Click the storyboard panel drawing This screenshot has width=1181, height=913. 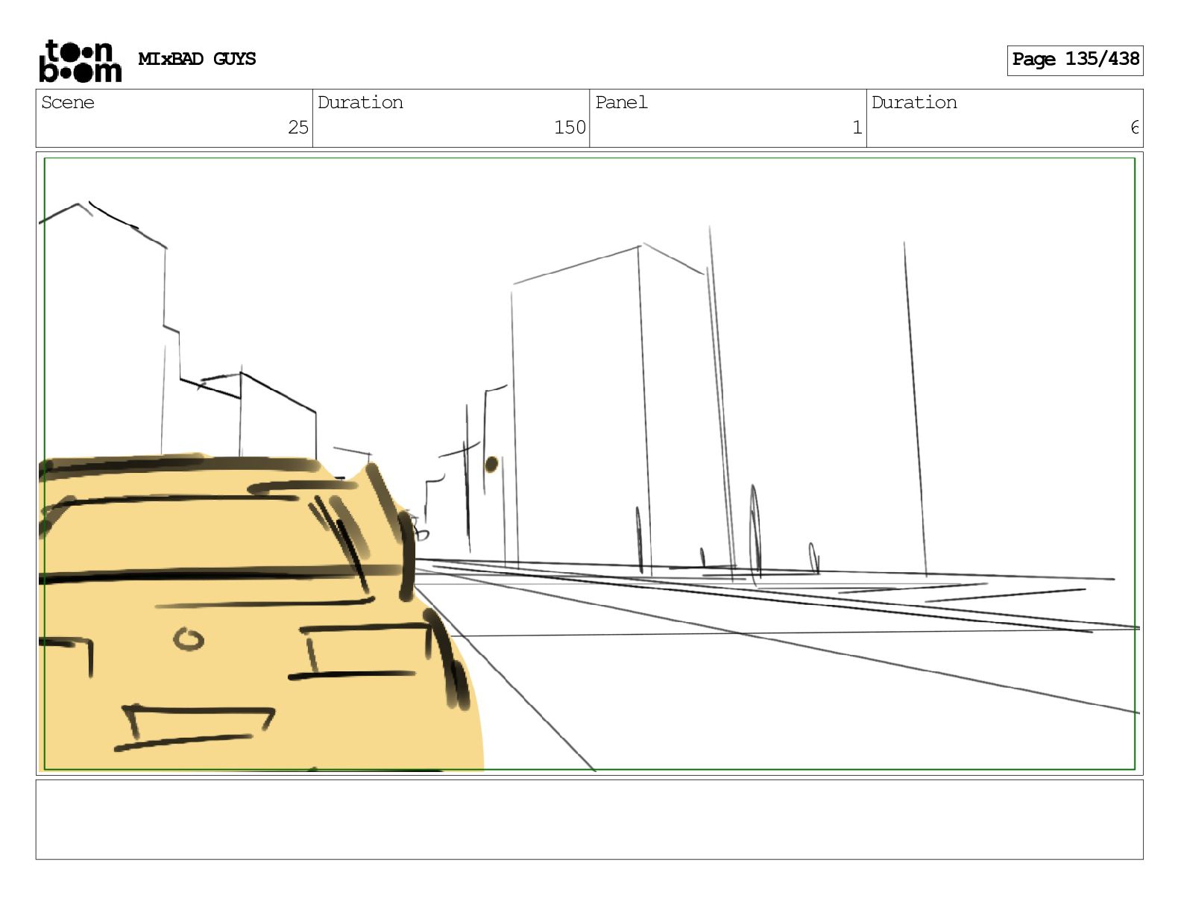(589, 463)
